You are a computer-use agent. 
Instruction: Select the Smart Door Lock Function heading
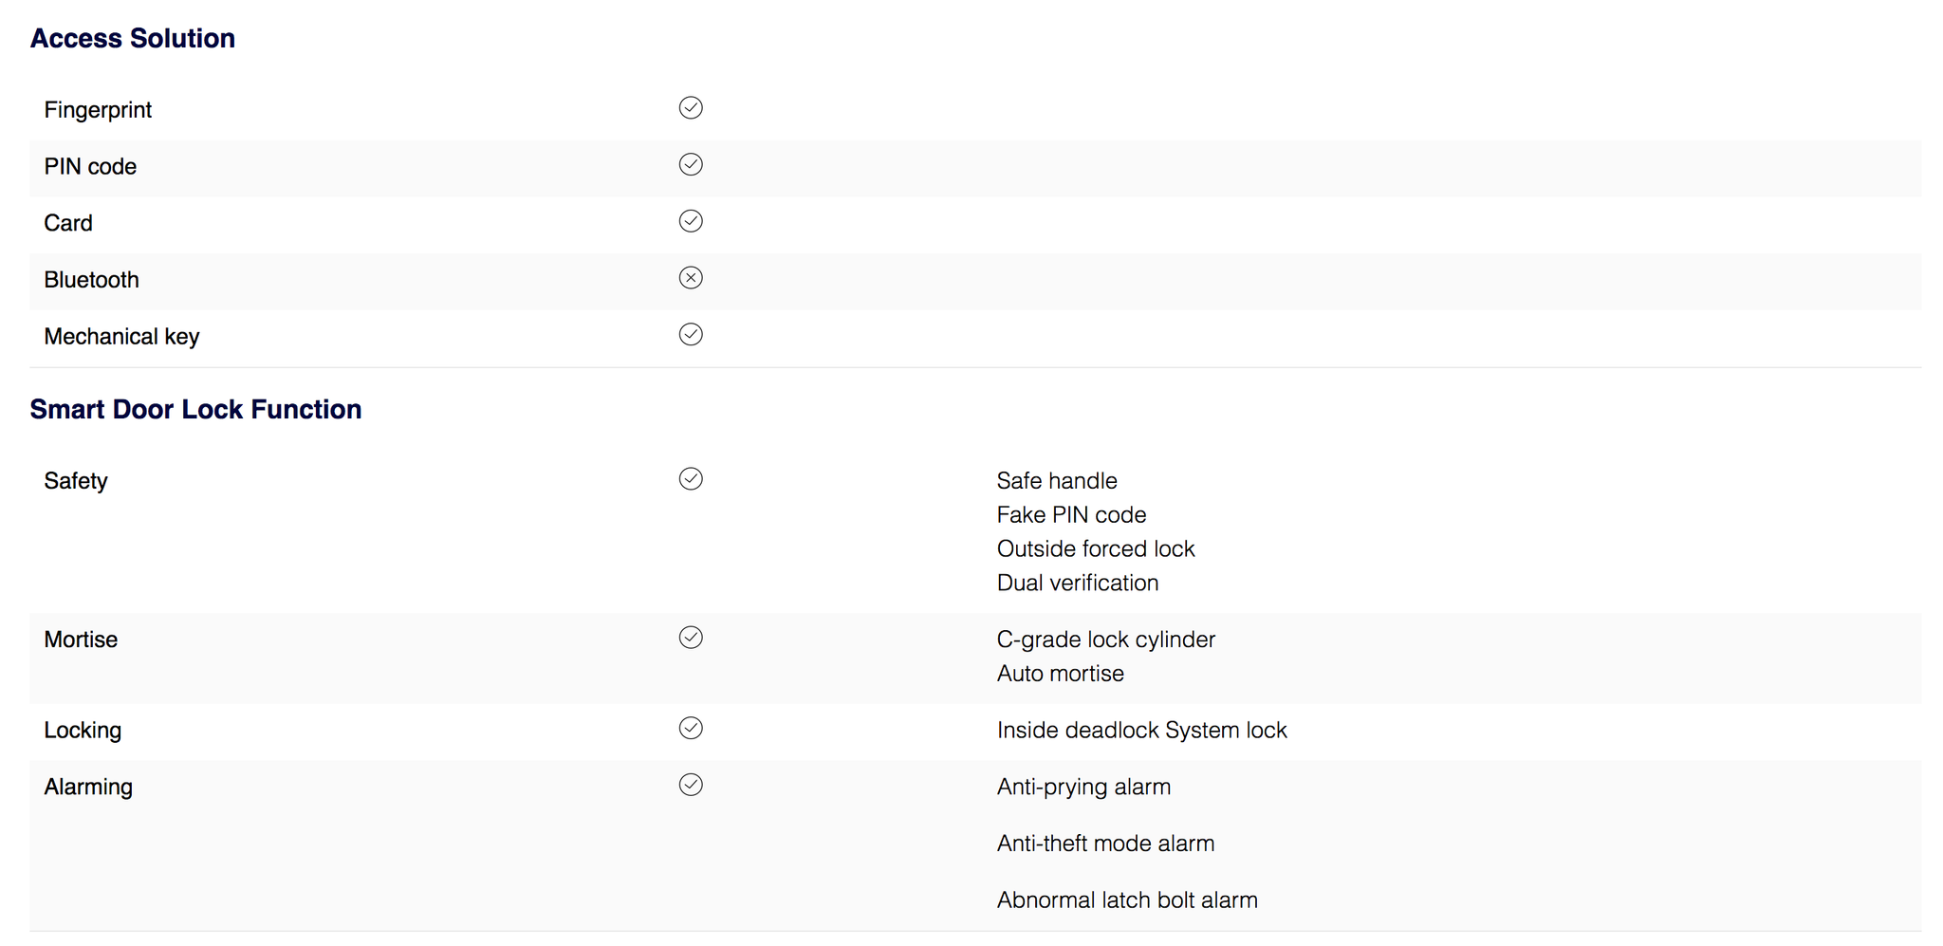(x=195, y=409)
